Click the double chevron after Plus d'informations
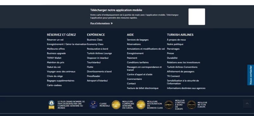 click(x=112, y=23)
